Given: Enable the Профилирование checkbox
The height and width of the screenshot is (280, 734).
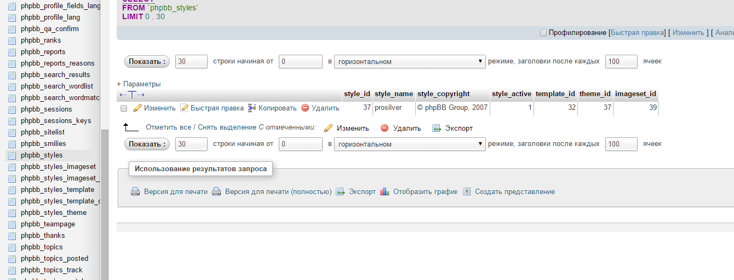Looking at the screenshot, I should pos(543,33).
